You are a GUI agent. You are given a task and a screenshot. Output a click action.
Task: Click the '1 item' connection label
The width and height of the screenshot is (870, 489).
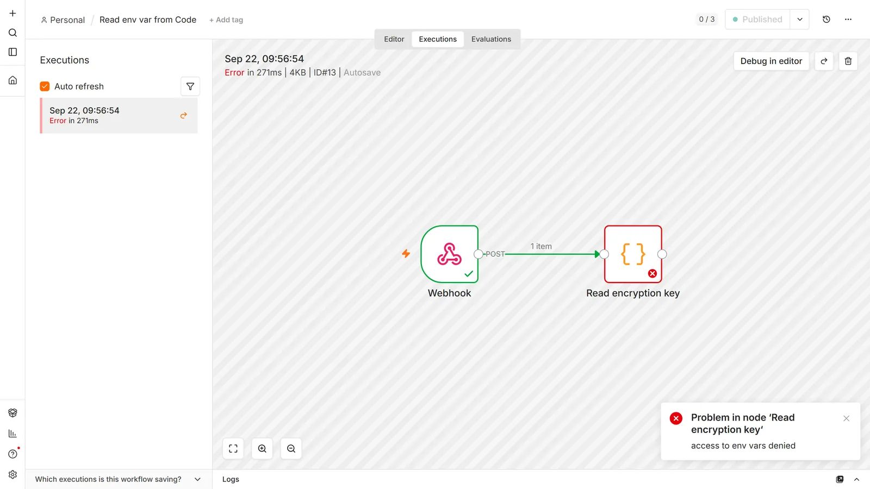tap(541, 246)
